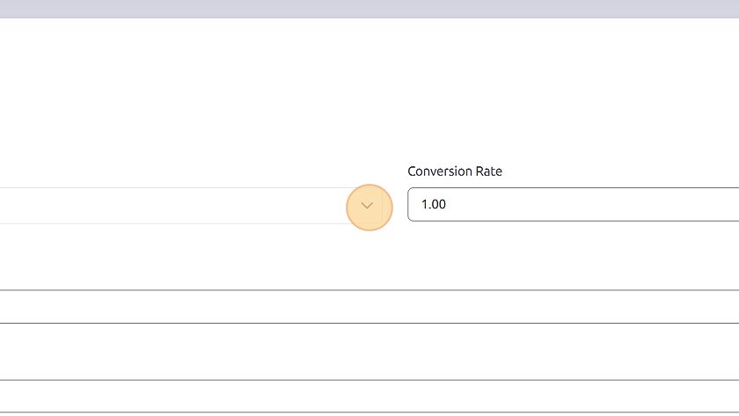The height and width of the screenshot is (416, 739).
Task: Click the gray header bar at the top
Action: tap(369, 9)
